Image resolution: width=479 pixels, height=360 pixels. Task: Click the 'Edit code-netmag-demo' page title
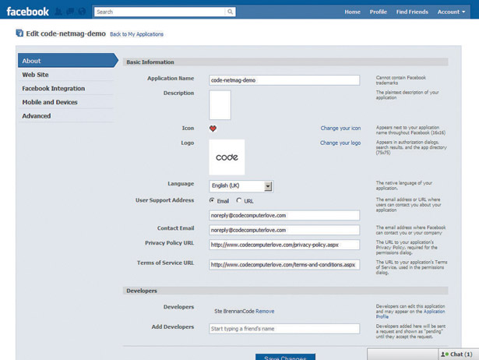65,34
